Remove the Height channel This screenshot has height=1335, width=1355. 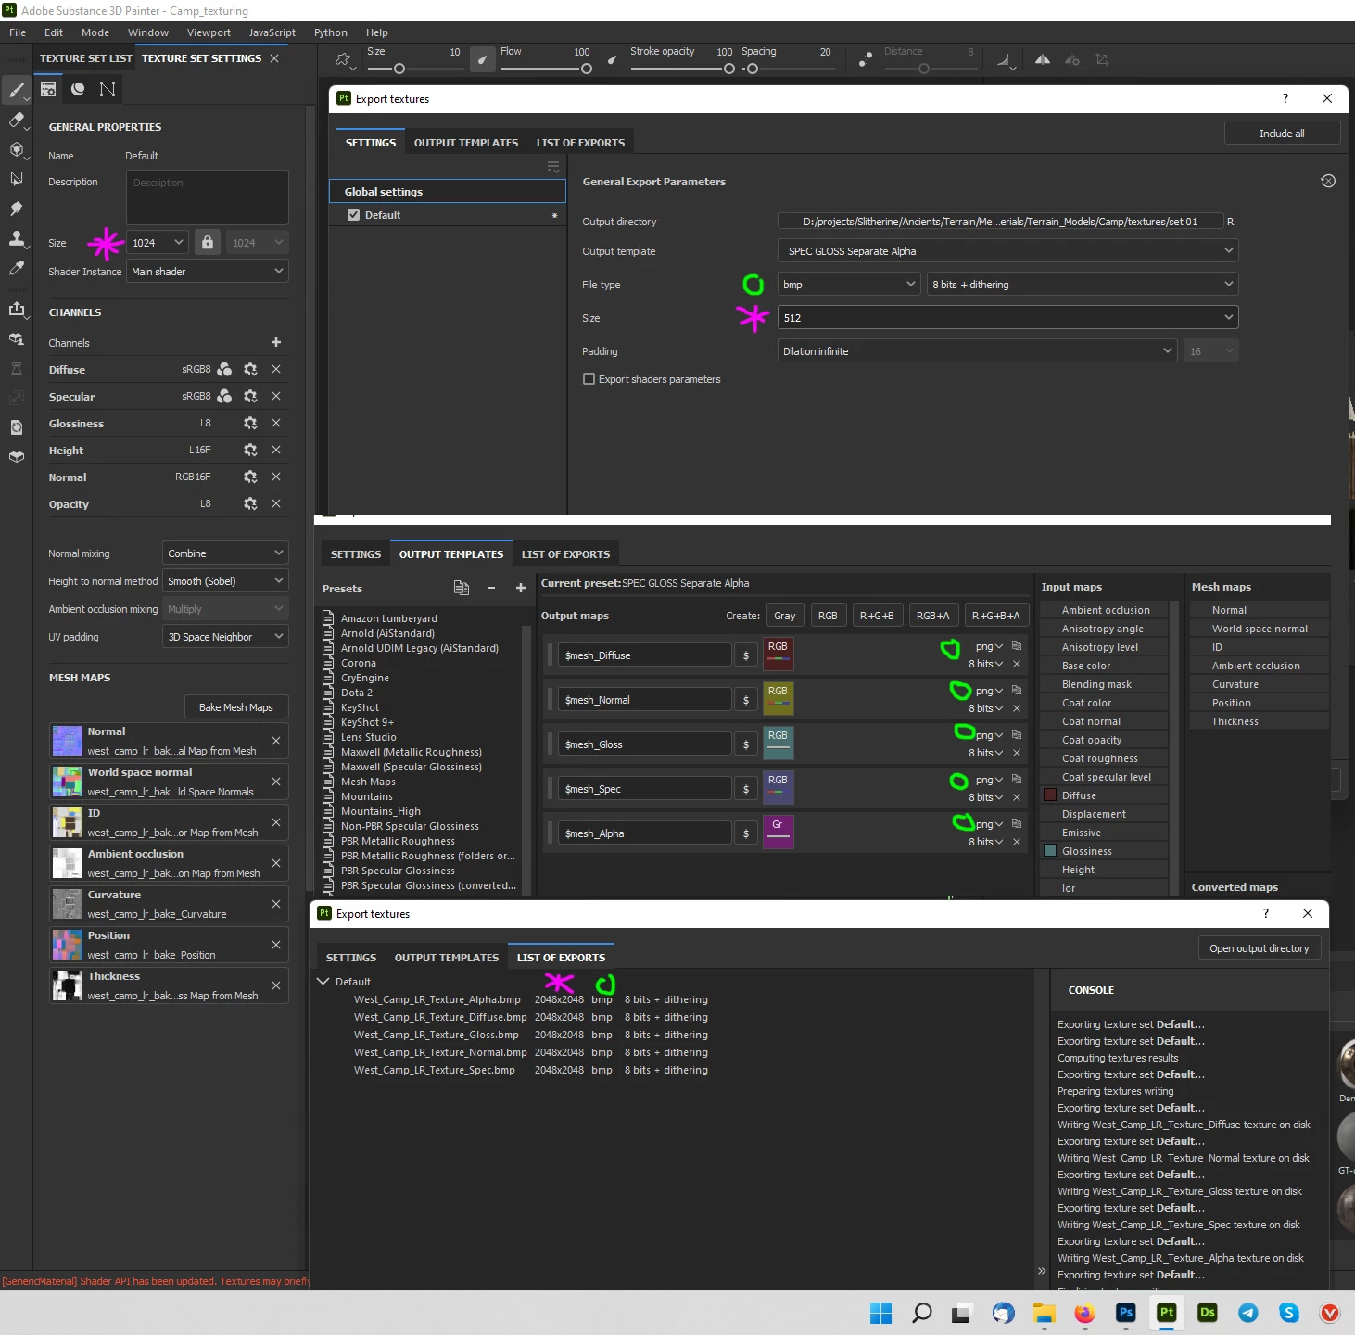(x=276, y=450)
